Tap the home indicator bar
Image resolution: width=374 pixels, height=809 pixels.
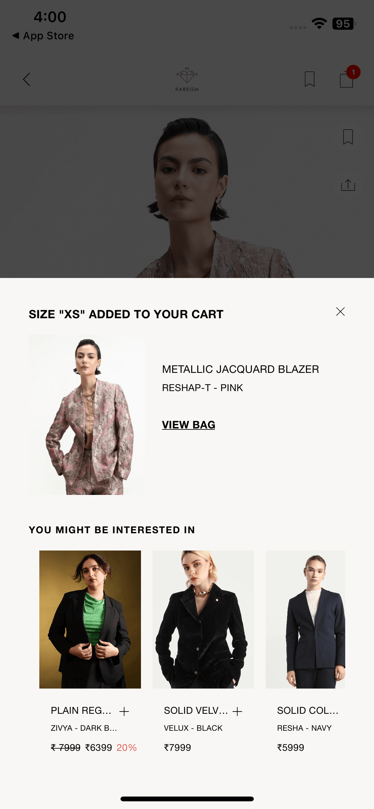(187, 799)
